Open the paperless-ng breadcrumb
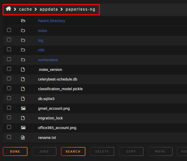Image resolution: width=187 pixels, height=161 pixels. pyautogui.click(x=80, y=9)
